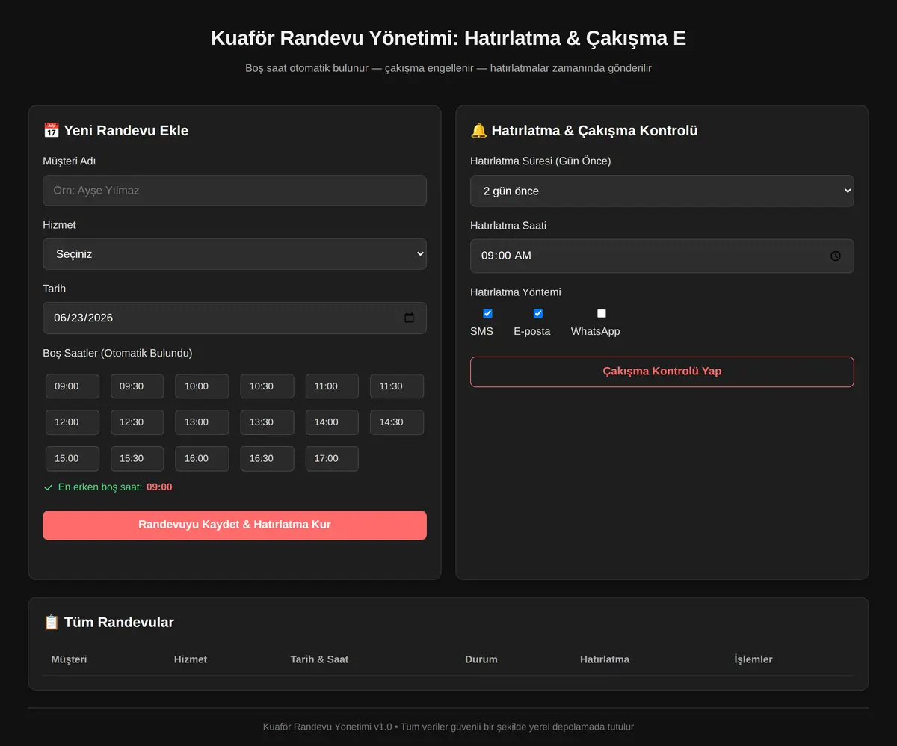Click the Müşteri Adı input field

235,191
